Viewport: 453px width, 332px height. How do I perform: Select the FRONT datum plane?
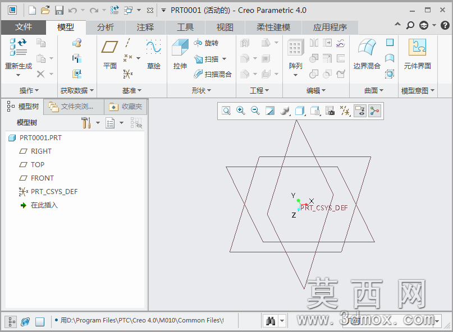coord(42,178)
